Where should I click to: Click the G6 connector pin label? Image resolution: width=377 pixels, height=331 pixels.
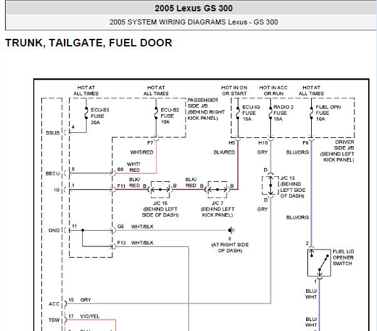[120, 226]
